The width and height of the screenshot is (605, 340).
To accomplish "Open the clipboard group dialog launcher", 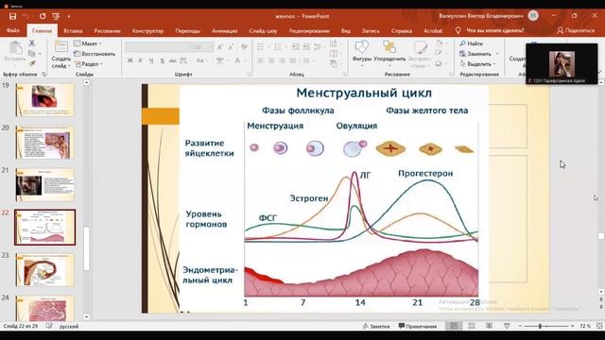I will (x=43, y=74).
